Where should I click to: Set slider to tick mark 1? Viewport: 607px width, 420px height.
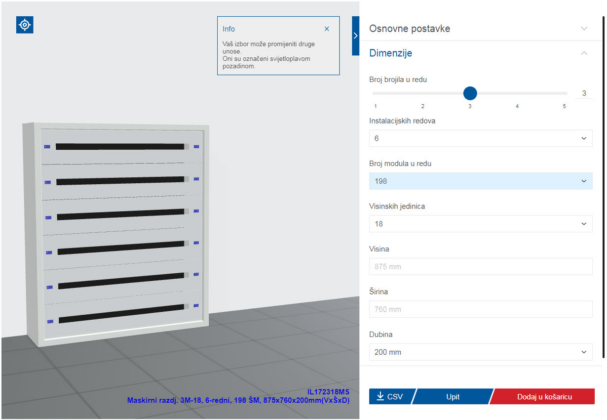(x=376, y=106)
